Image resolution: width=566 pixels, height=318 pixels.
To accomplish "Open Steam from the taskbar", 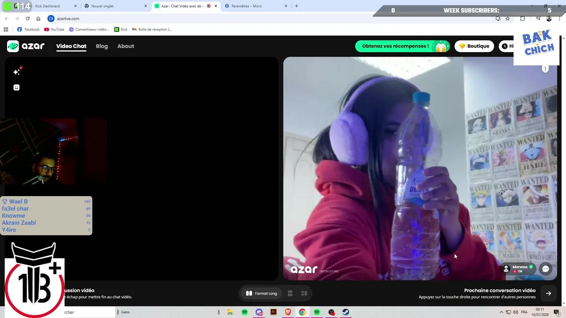I will pos(346,312).
